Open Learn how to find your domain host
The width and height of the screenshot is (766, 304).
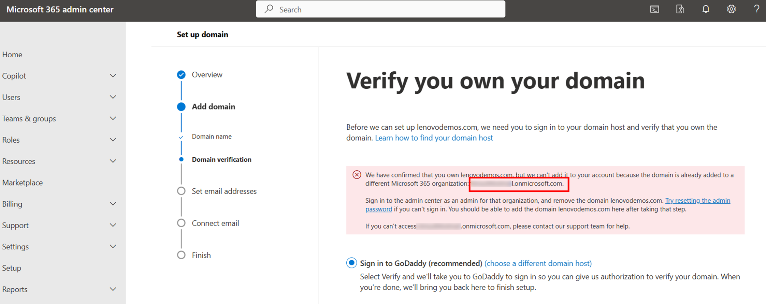[x=434, y=138]
